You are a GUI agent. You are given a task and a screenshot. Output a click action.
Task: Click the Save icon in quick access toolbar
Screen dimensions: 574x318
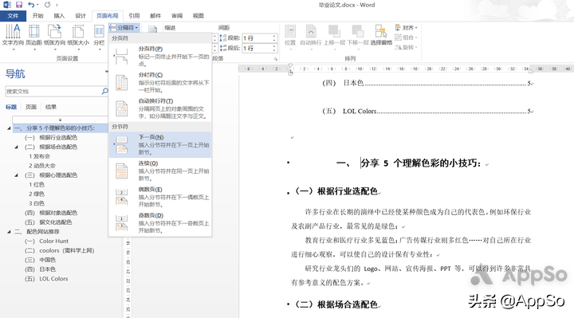(18, 5)
